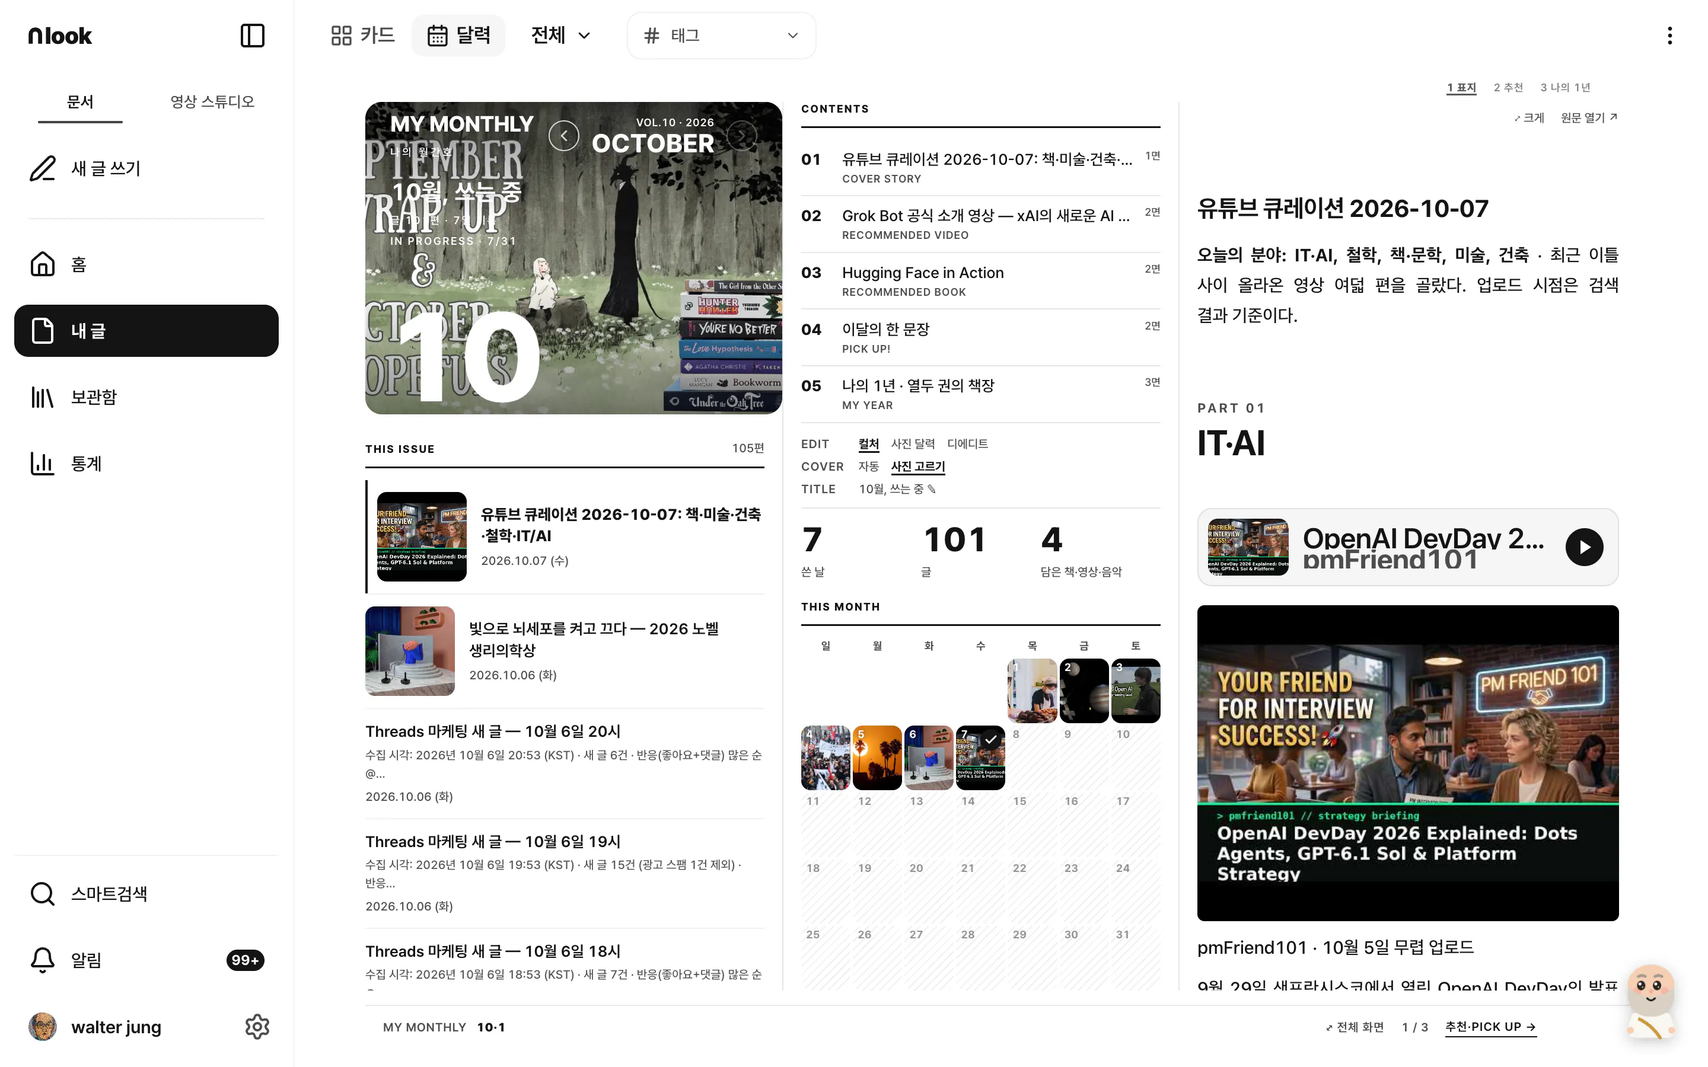
Task: Click 원문 열기 link
Action: (1588, 118)
